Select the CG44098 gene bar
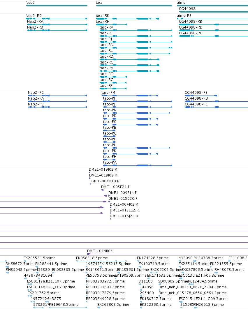Viewport: 248px width, 309px height. (x=213, y=12)
